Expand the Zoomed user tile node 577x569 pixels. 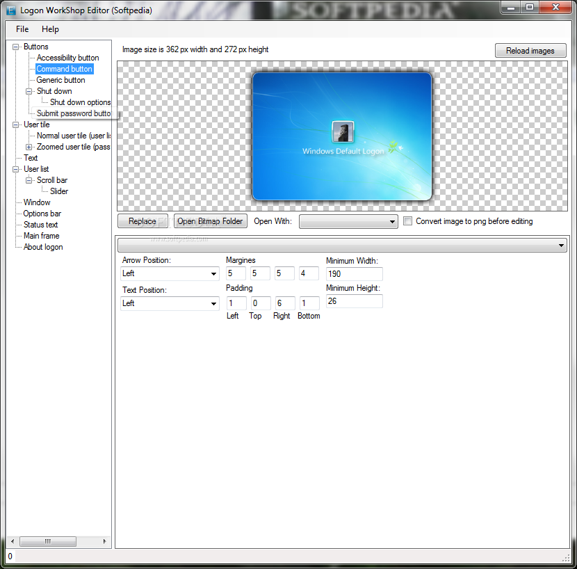[29, 147]
